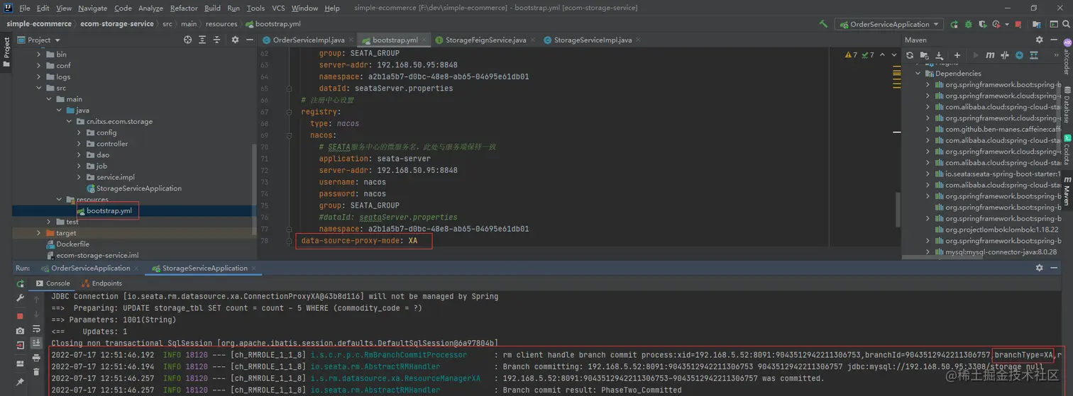This screenshot has width=1073, height=396.
Task: Run with coverage from the main toolbar
Action: click(983, 24)
